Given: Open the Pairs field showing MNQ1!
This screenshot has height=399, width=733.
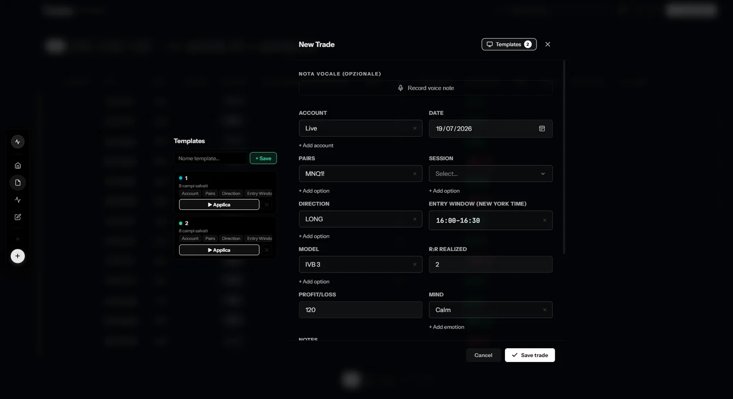Looking at the screenshot, I should pos(360,174).
